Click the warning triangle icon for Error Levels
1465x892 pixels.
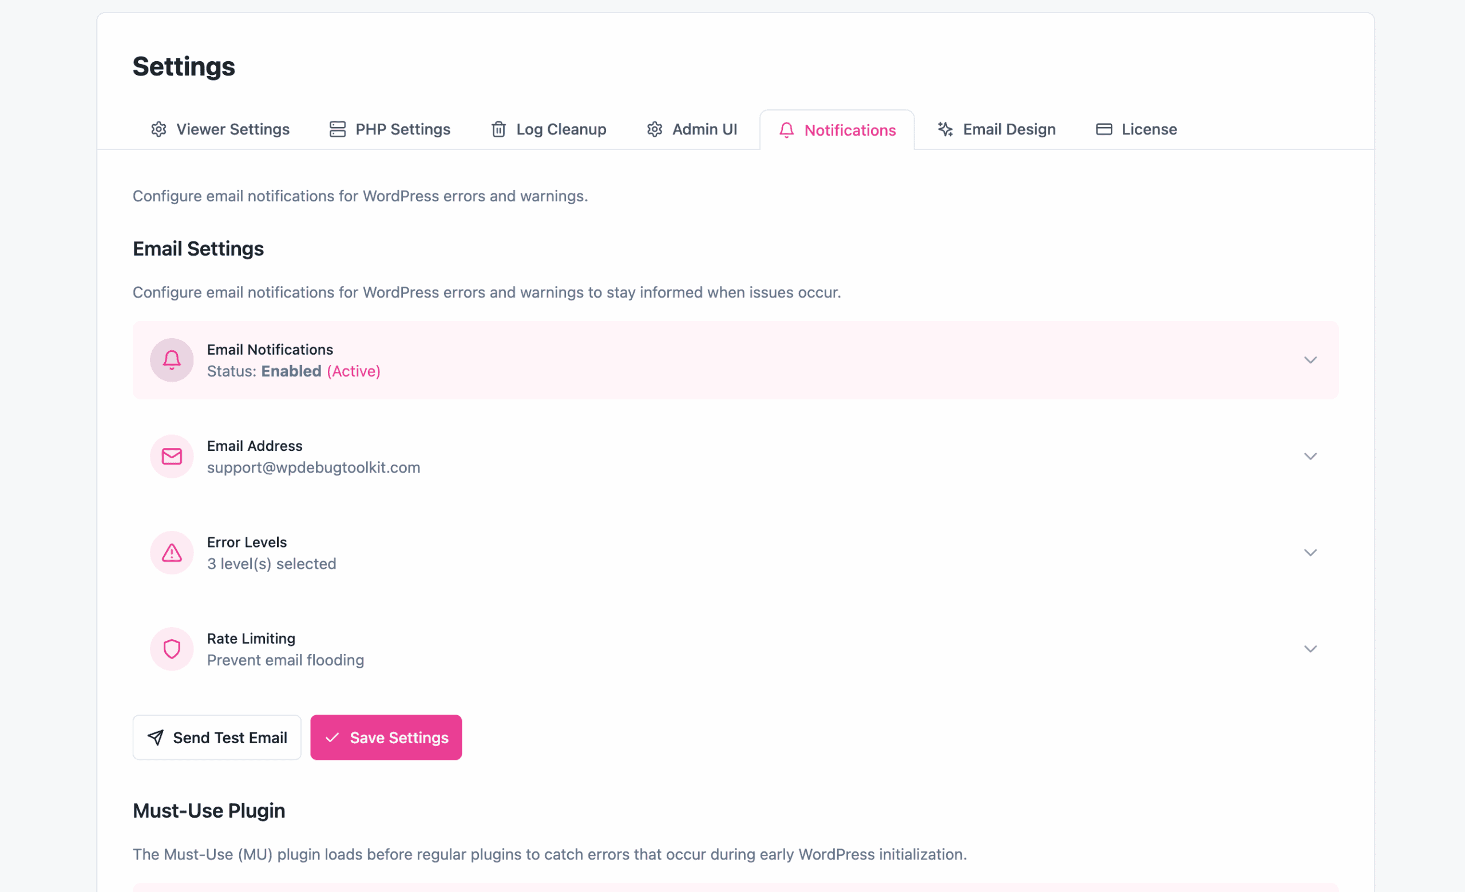[172, 553]
